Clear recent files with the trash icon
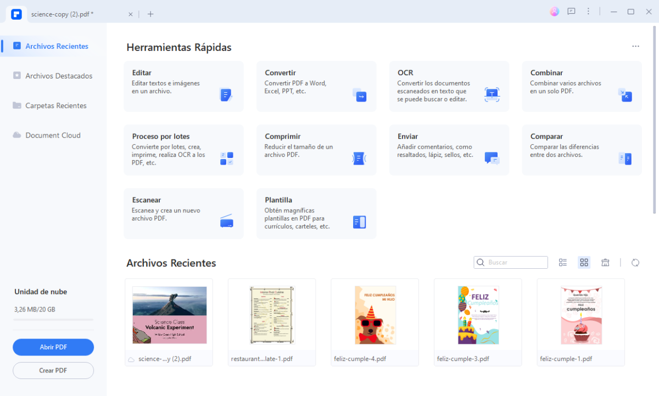Image resolution: width=659 pixels, height=396 pixels. (605, 262)
